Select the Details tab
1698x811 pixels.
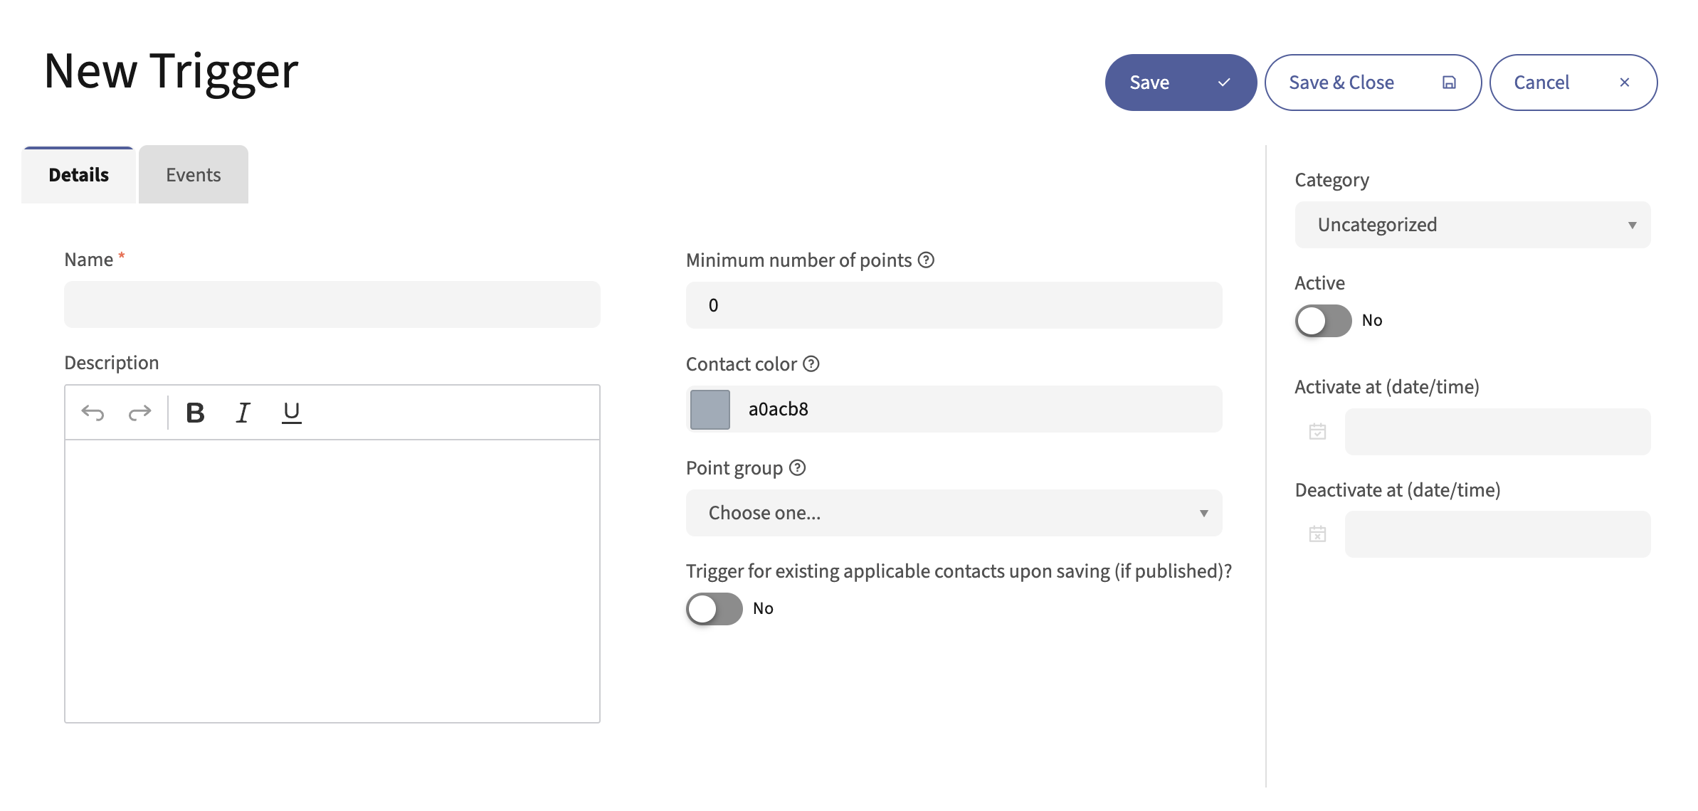78,175
